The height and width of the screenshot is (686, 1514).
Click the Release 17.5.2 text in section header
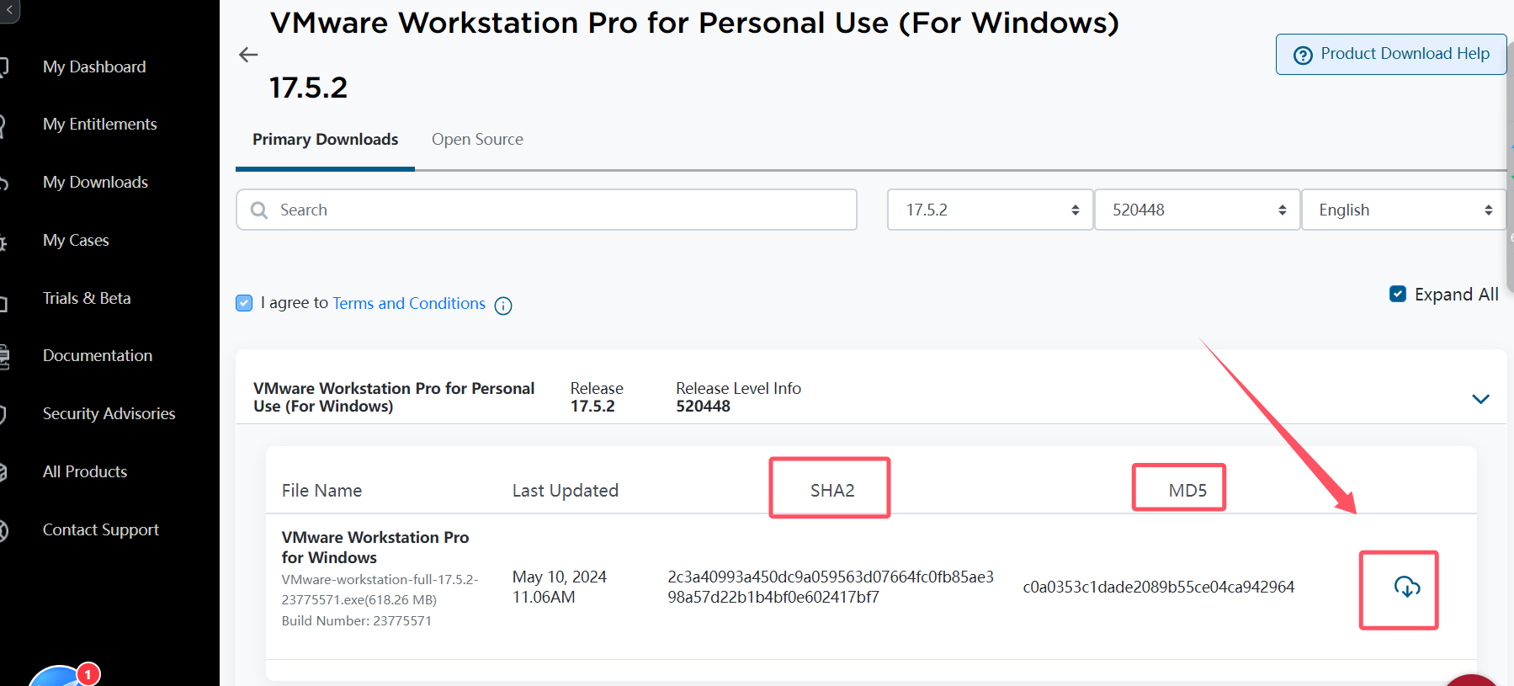(597, 397)
